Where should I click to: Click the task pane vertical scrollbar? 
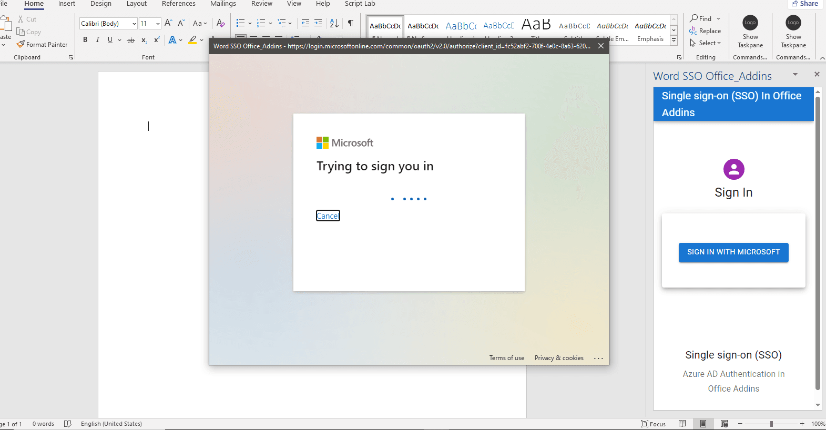(x=818, y=243)
